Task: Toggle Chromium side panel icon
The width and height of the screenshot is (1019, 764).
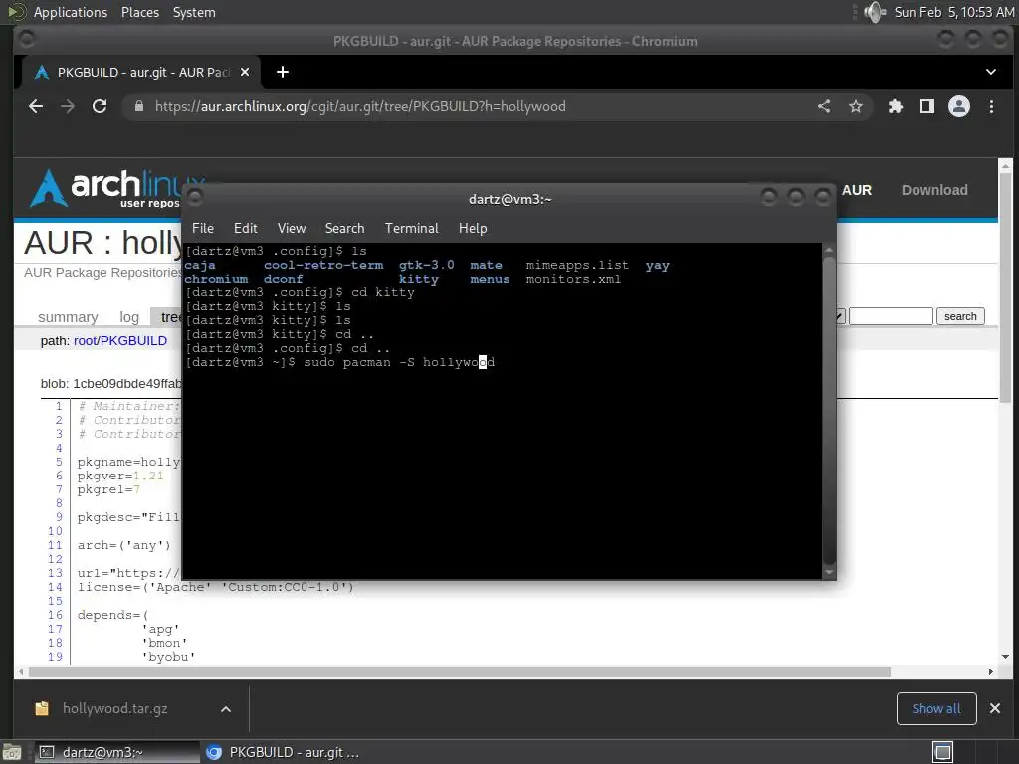Action: [927, 106]
